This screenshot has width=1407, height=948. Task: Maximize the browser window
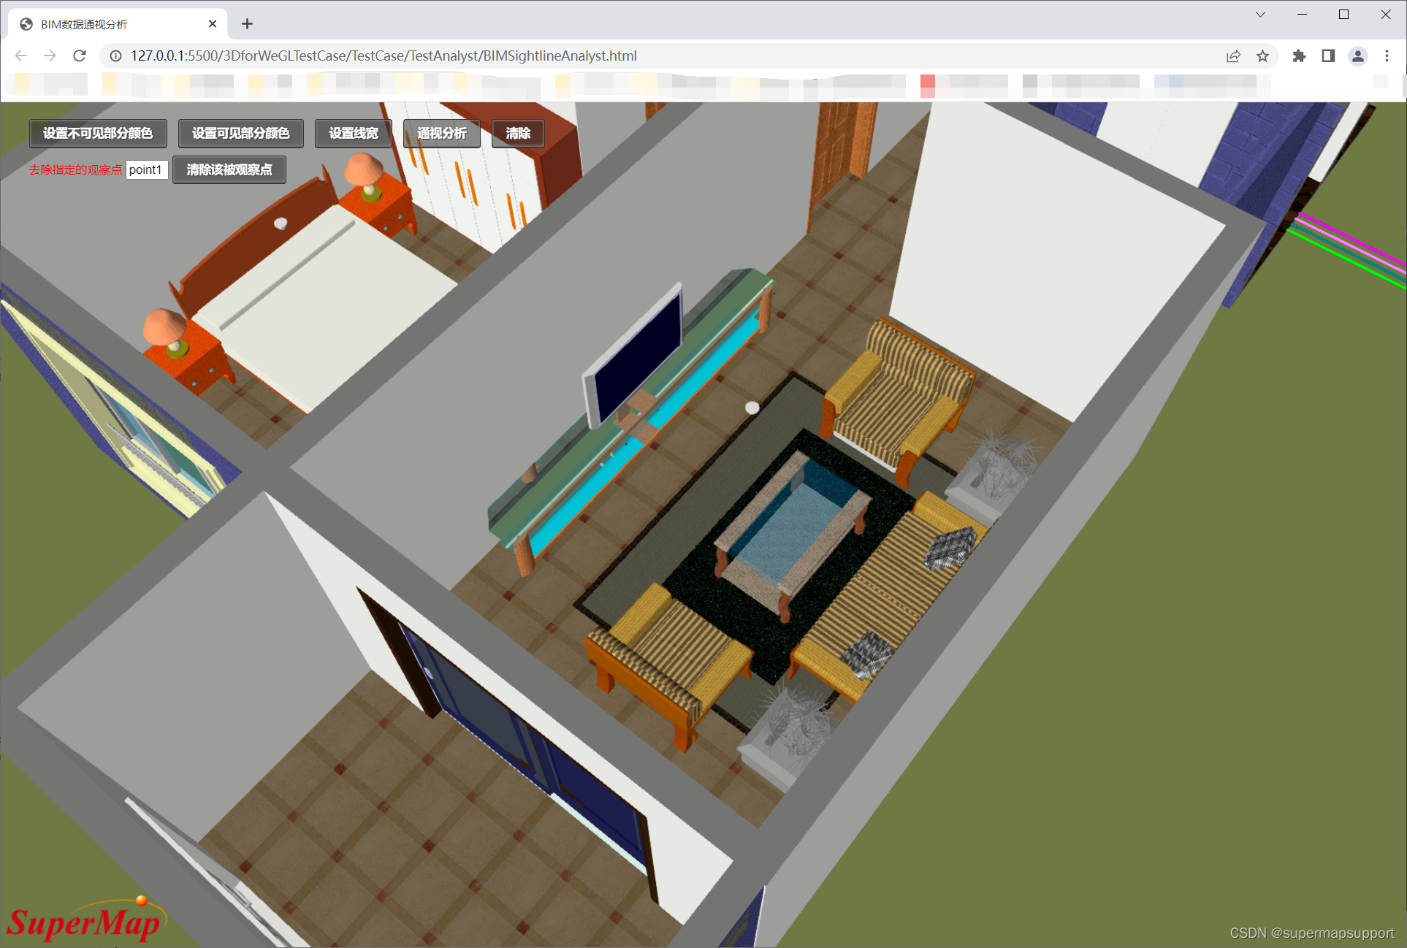point(1343,15)
